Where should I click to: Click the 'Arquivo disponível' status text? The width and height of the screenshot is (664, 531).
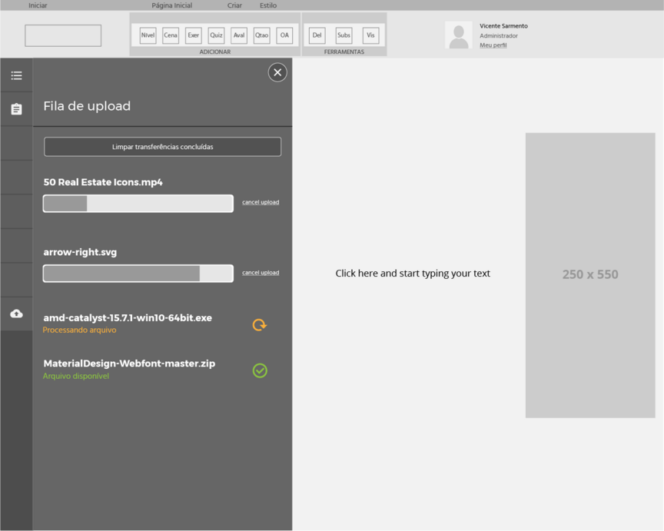click(x=76, y=376)
